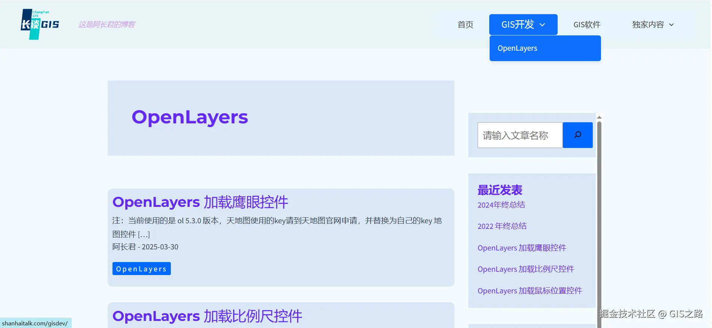Expand the GIS开发 dropdown chevron
712x328 pixels.
coord(542,25)
